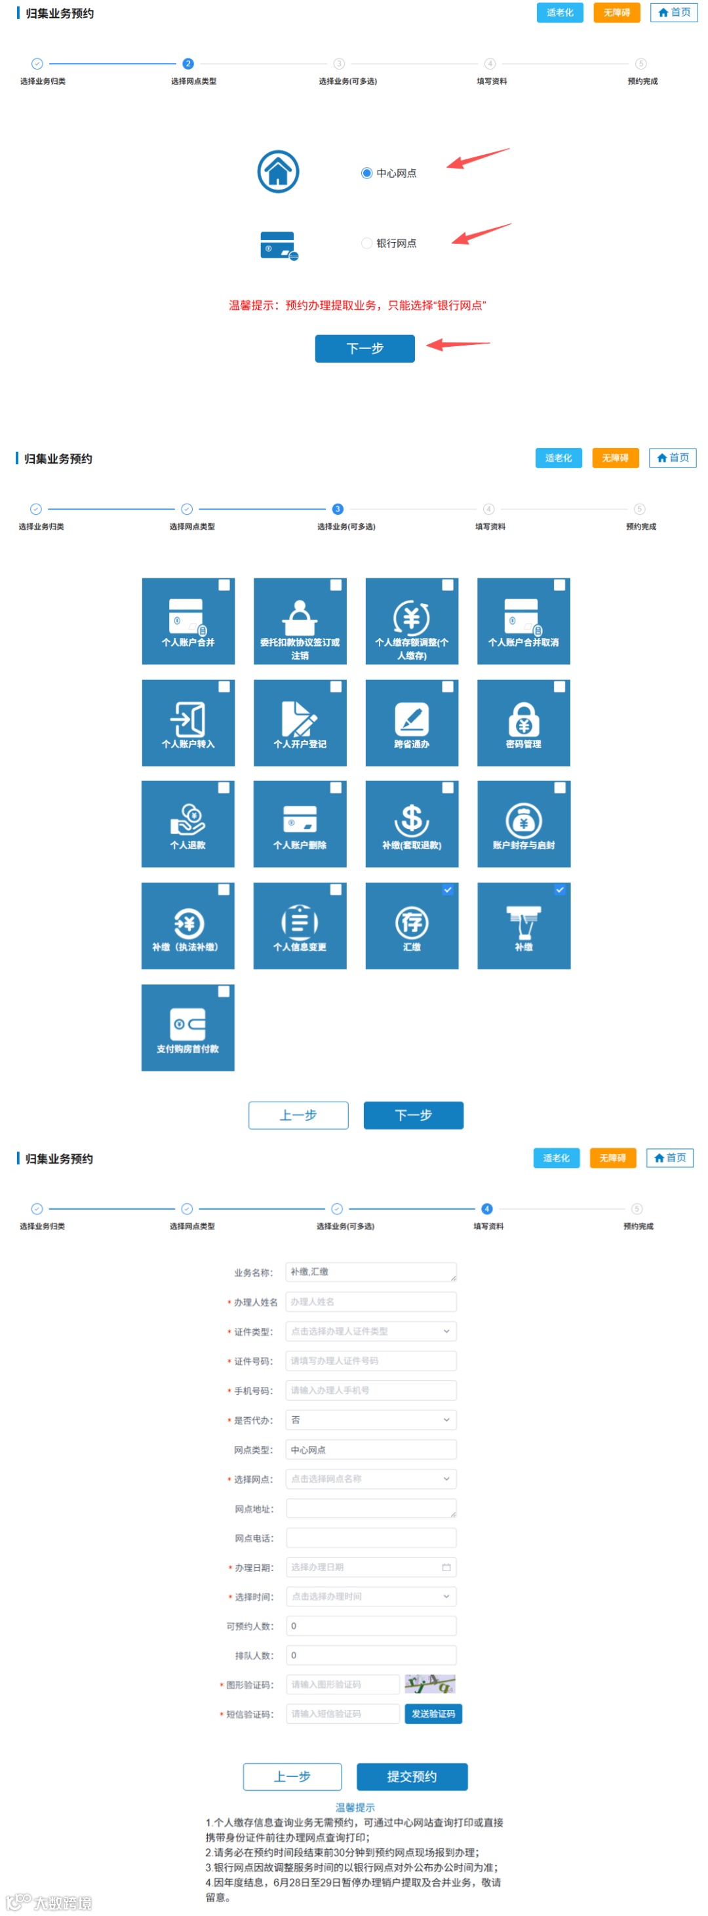This screenshot has width=708, height=1916.
Task: Click the 个人信息变更 list icon
Action: coord(300,923)
